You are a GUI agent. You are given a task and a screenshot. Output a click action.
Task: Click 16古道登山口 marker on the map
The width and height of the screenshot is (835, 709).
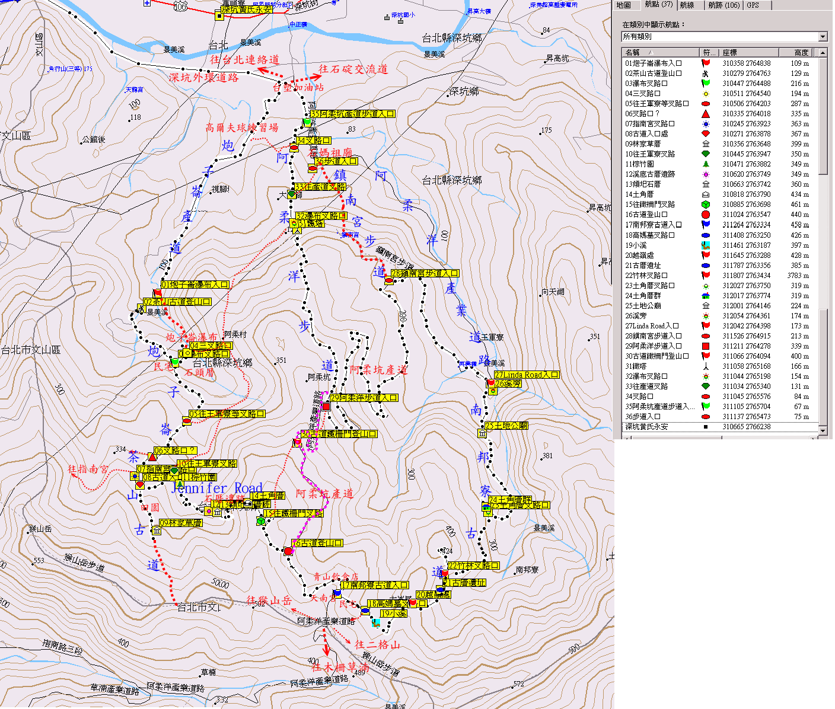[x=288, y=551]
